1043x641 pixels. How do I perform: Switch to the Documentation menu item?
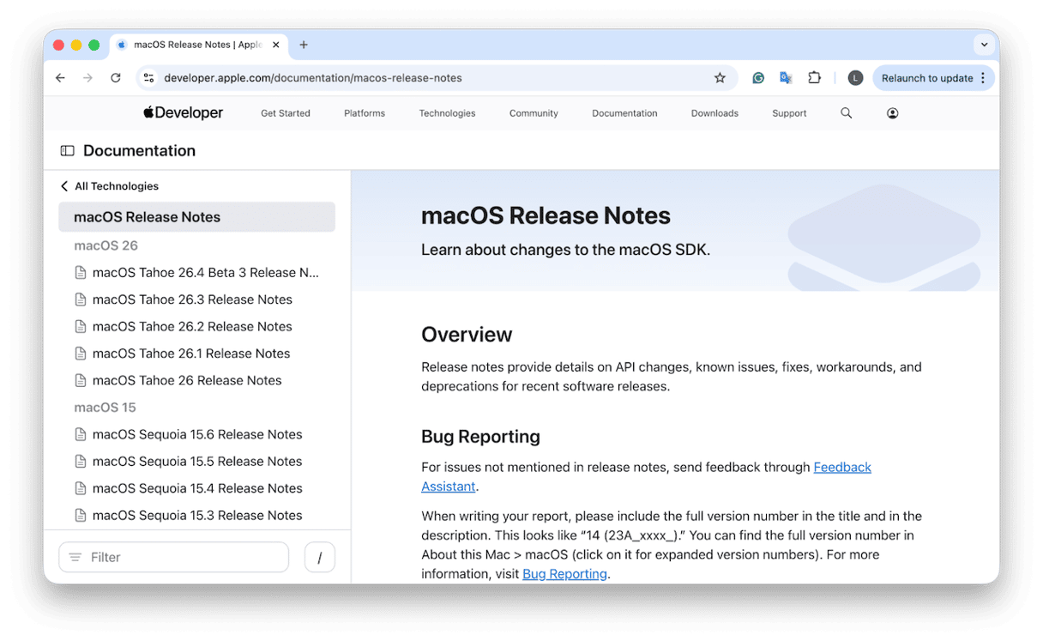point(624,112)
